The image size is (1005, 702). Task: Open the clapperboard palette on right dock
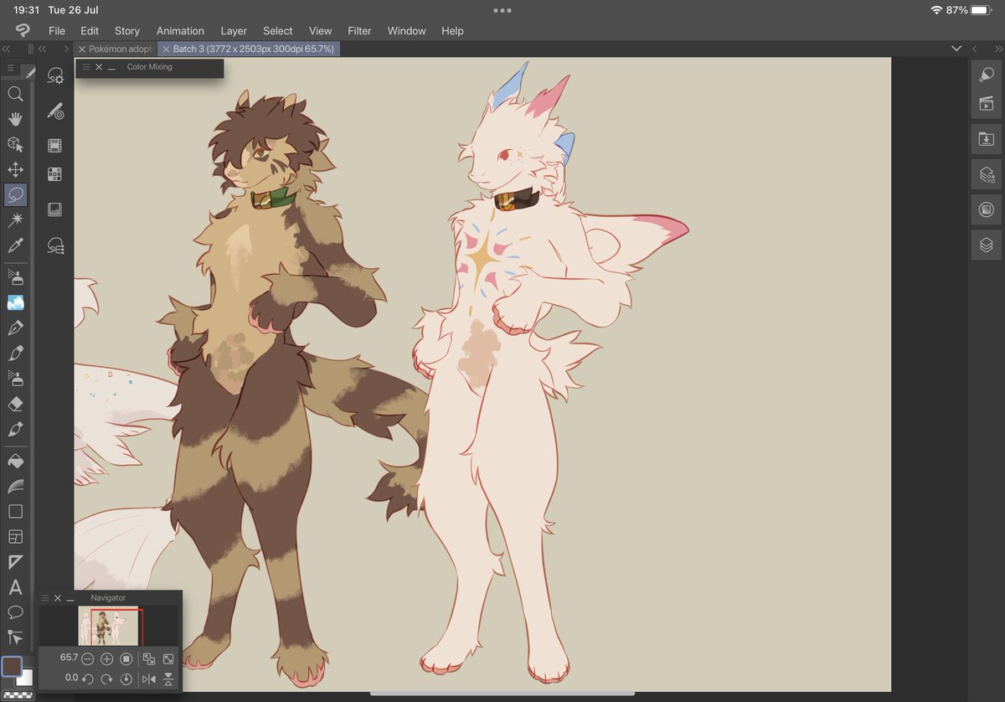point(987,105)
